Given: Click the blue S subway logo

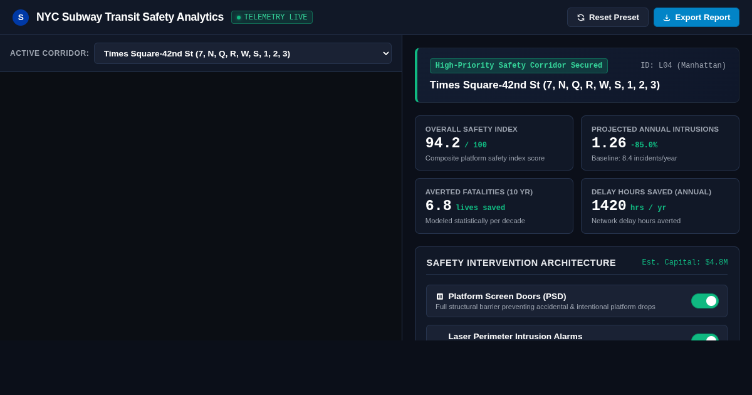Looking at the screenshot, I should point(21,18).
